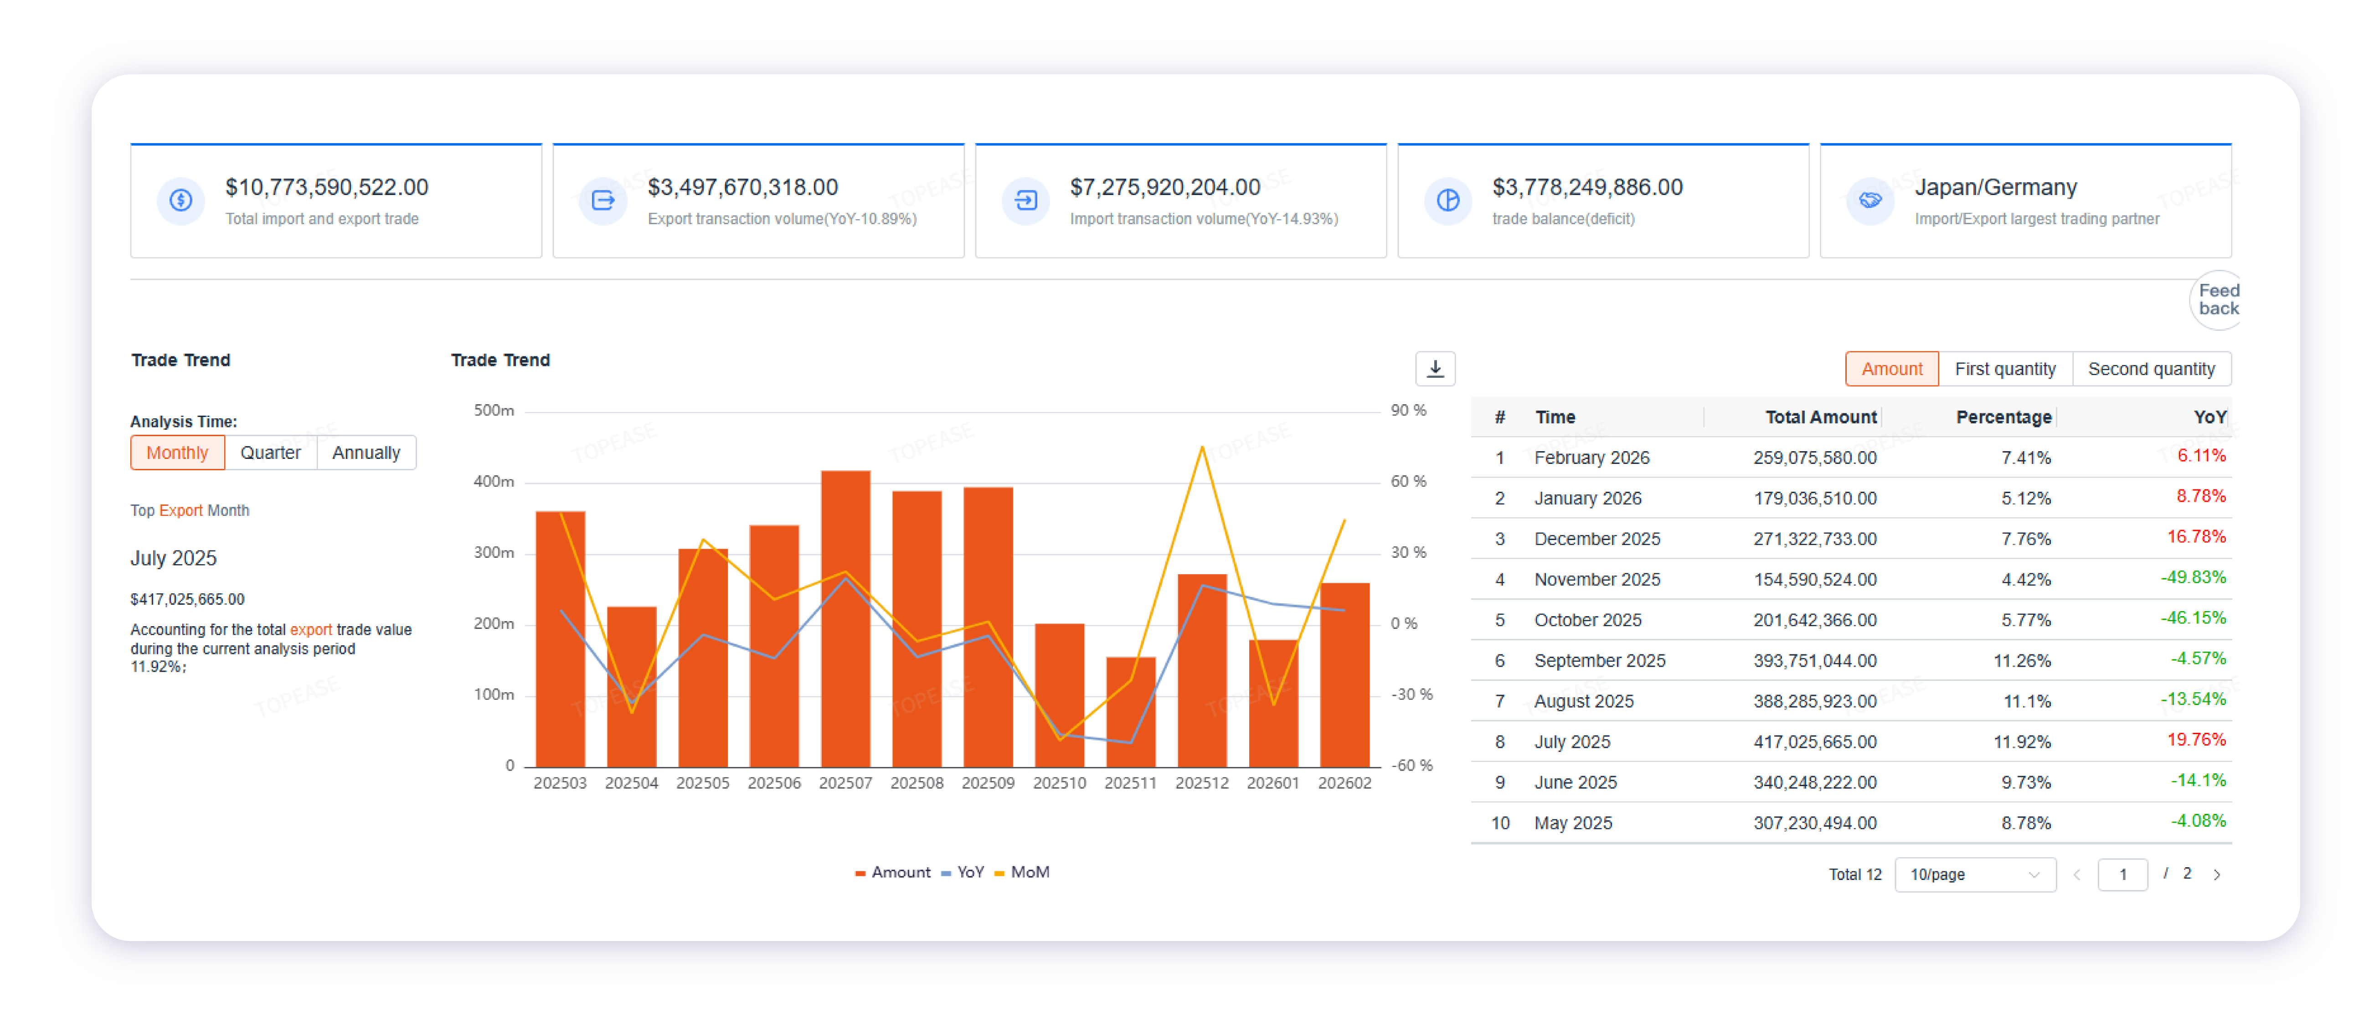Click the 202503 bar in chart
Viewport: 2374px width, 1024px height.
[x=560, y=639]
